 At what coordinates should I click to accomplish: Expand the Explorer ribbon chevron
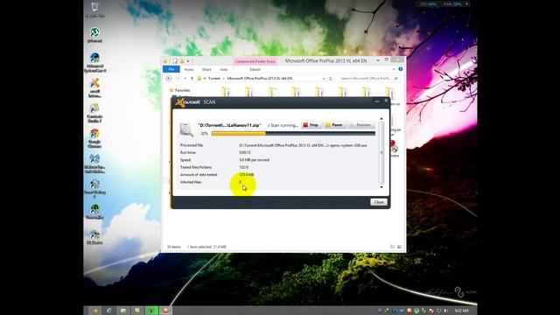point(394,69)
